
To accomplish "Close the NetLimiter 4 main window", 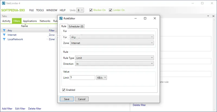I will pos(212,3).
